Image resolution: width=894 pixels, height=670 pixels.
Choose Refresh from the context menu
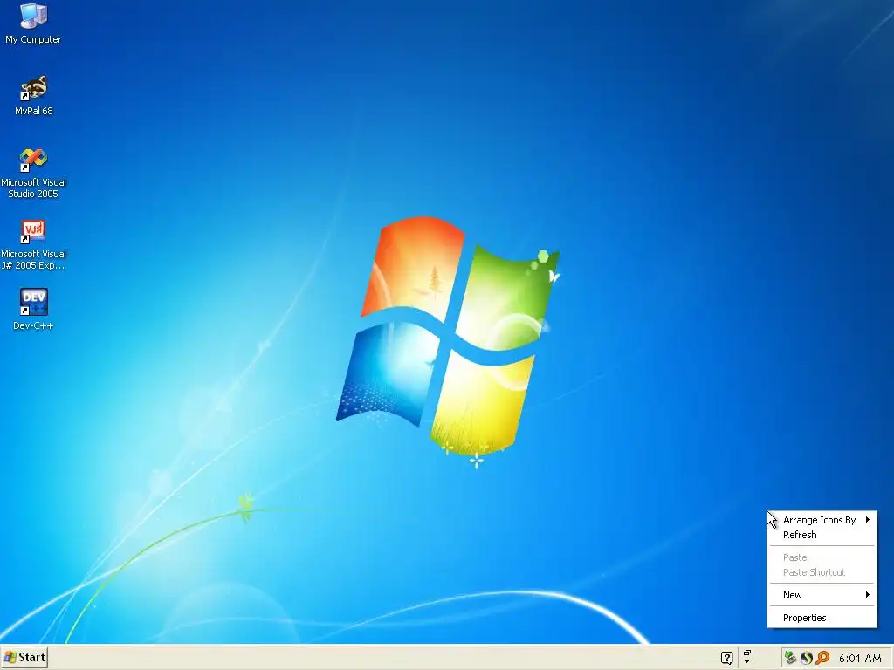[822, 535]
